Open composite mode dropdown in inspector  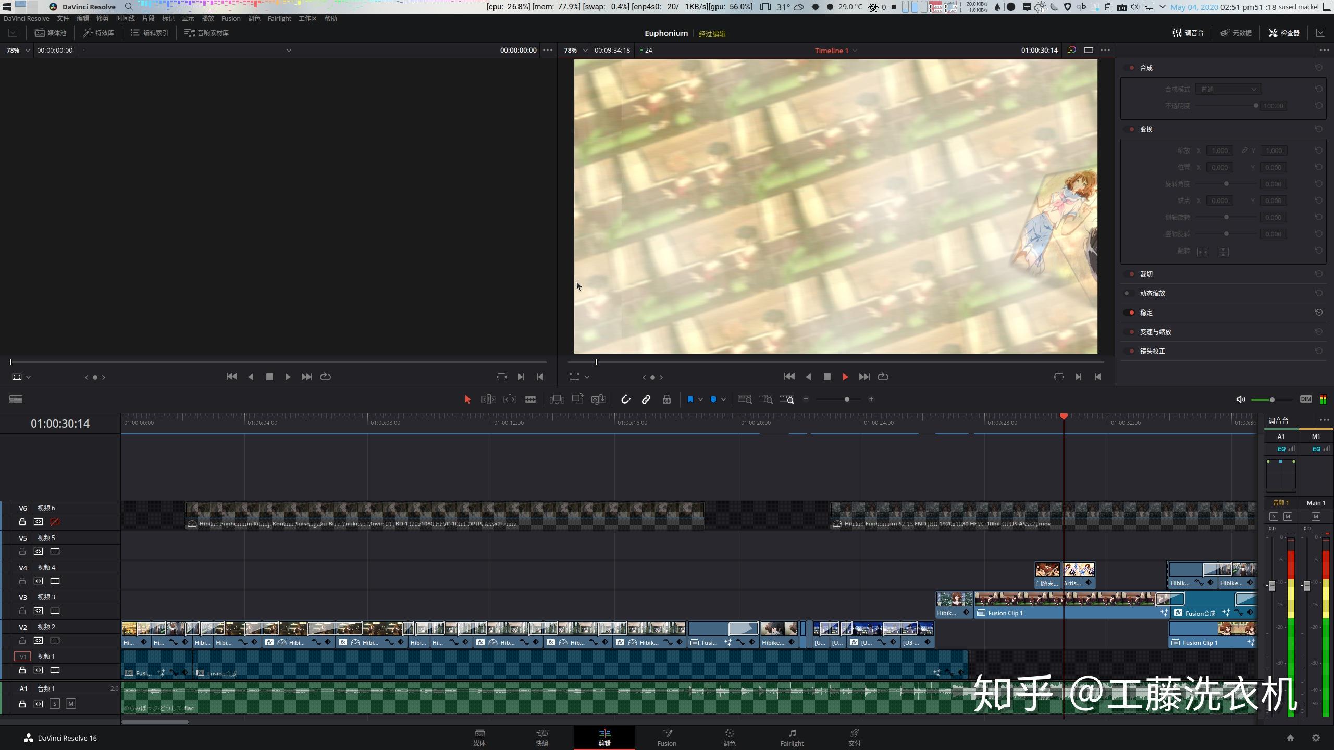coord(1228,89)
